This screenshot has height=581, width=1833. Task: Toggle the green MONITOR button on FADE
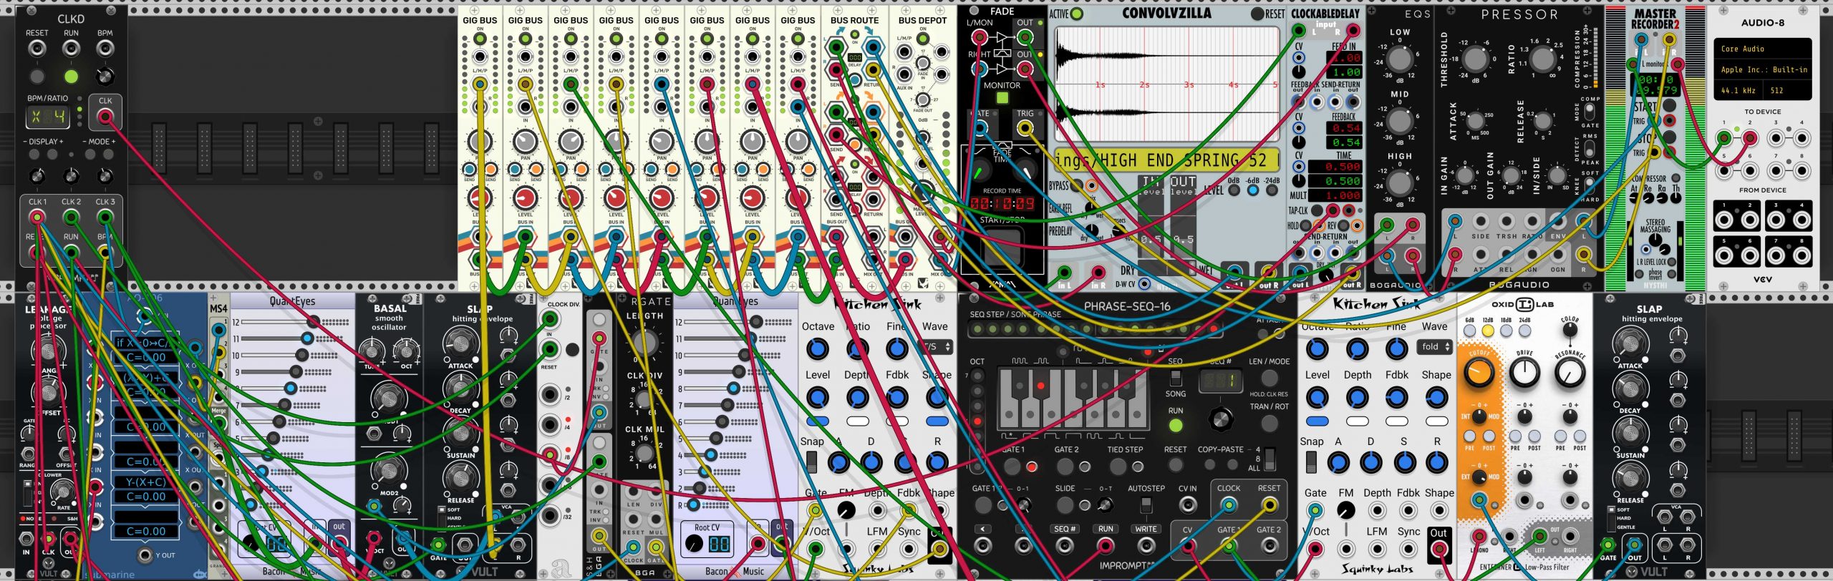pos(1002,97)
